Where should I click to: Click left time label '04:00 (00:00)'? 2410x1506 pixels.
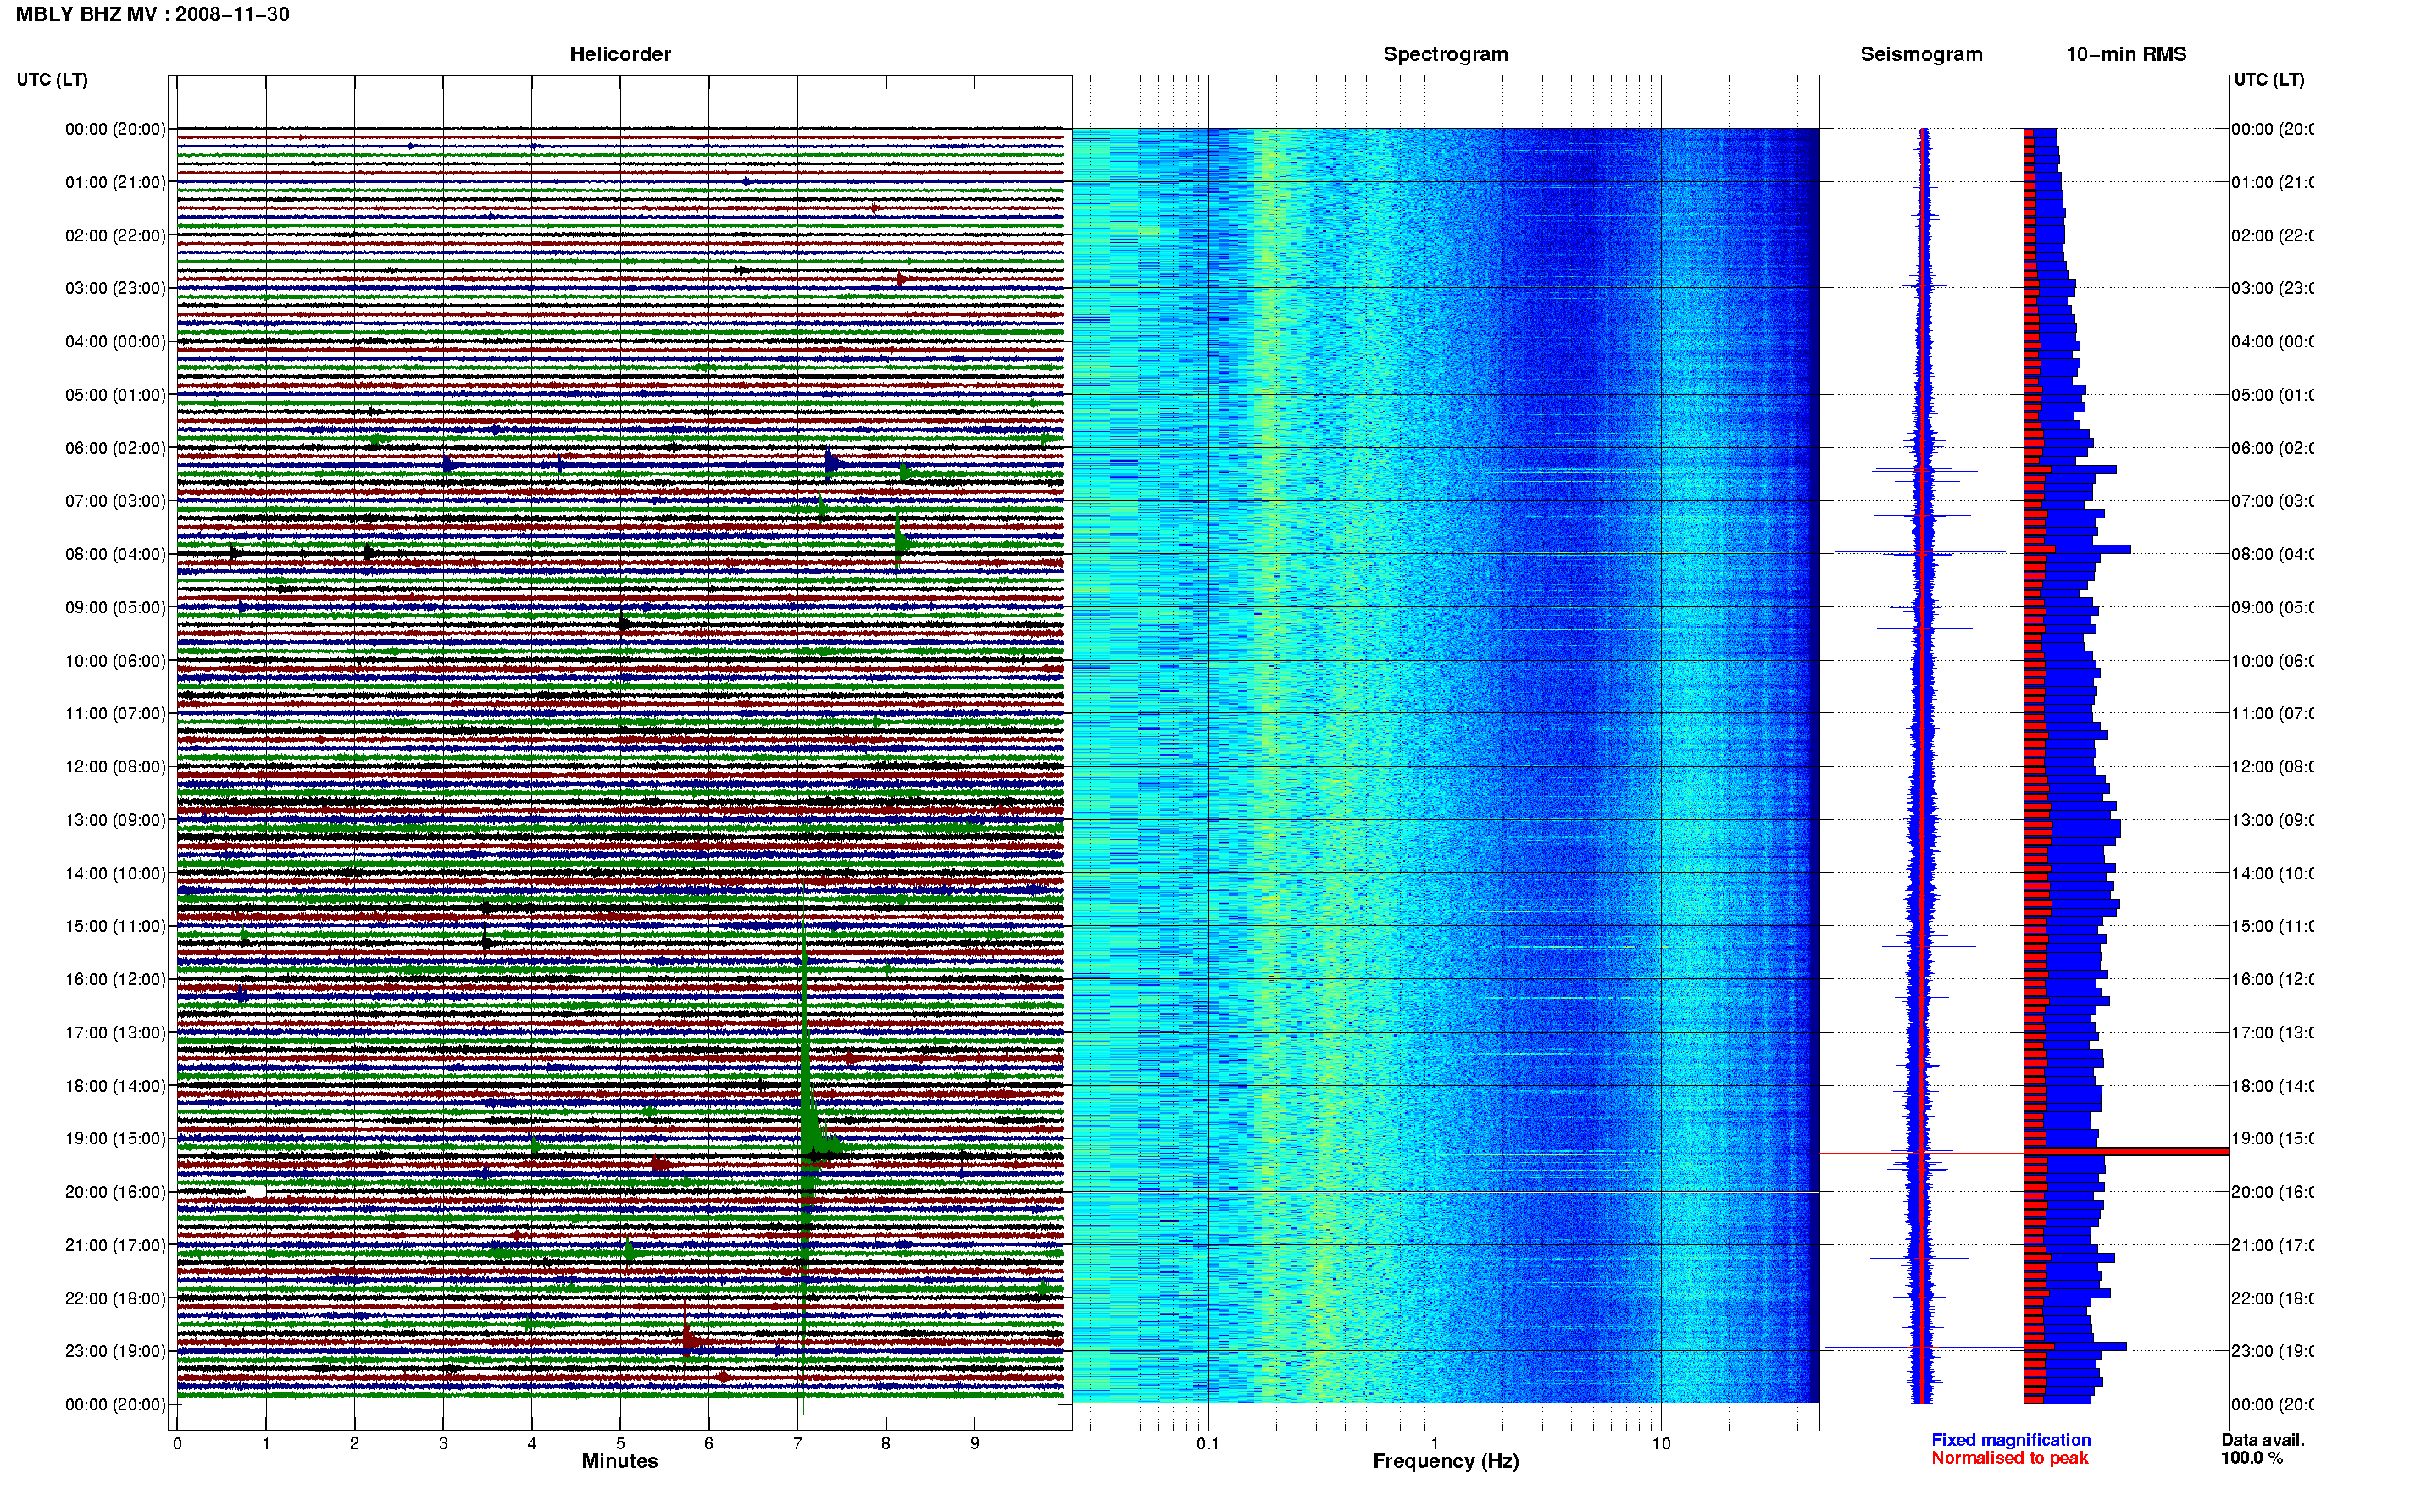click(115, 341)
